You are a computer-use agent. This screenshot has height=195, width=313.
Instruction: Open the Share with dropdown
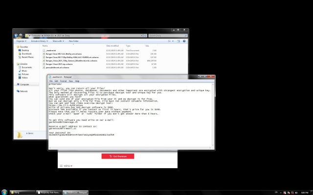[58, 41]
